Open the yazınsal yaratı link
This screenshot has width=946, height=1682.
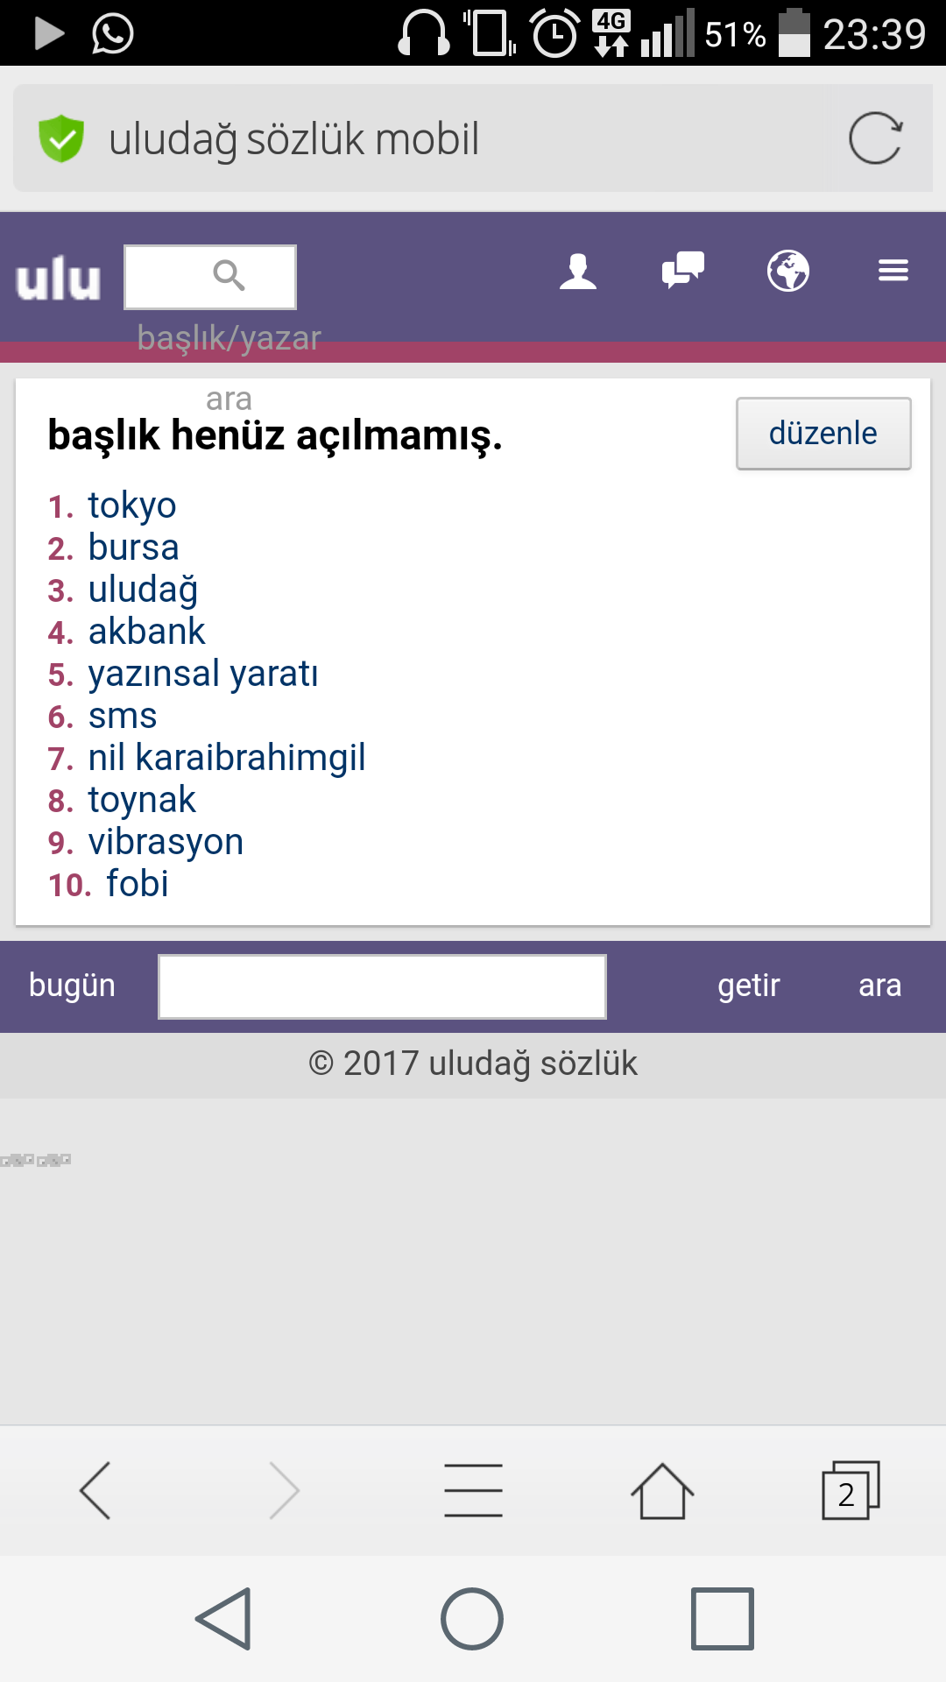tap(203, 674)
